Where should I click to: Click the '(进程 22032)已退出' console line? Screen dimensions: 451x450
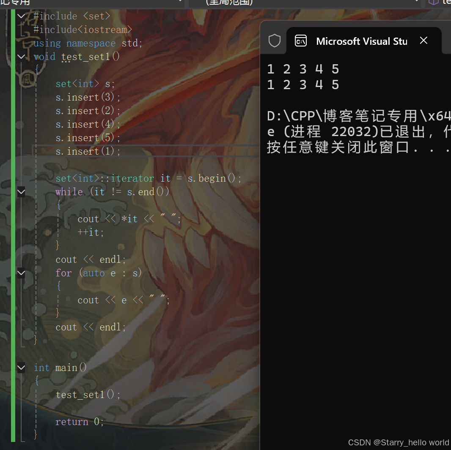(x=355, y=131)
